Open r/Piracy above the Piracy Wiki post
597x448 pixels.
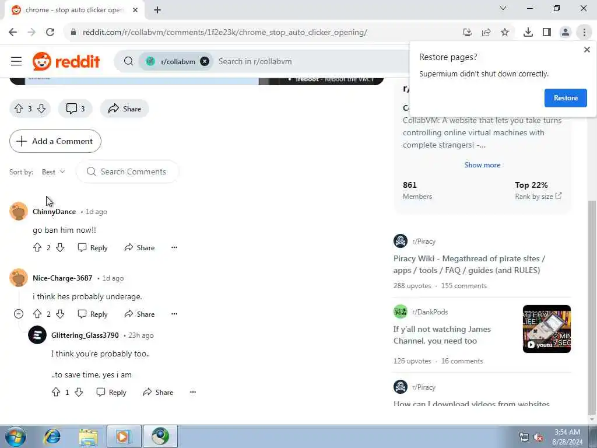pos(423,241)
